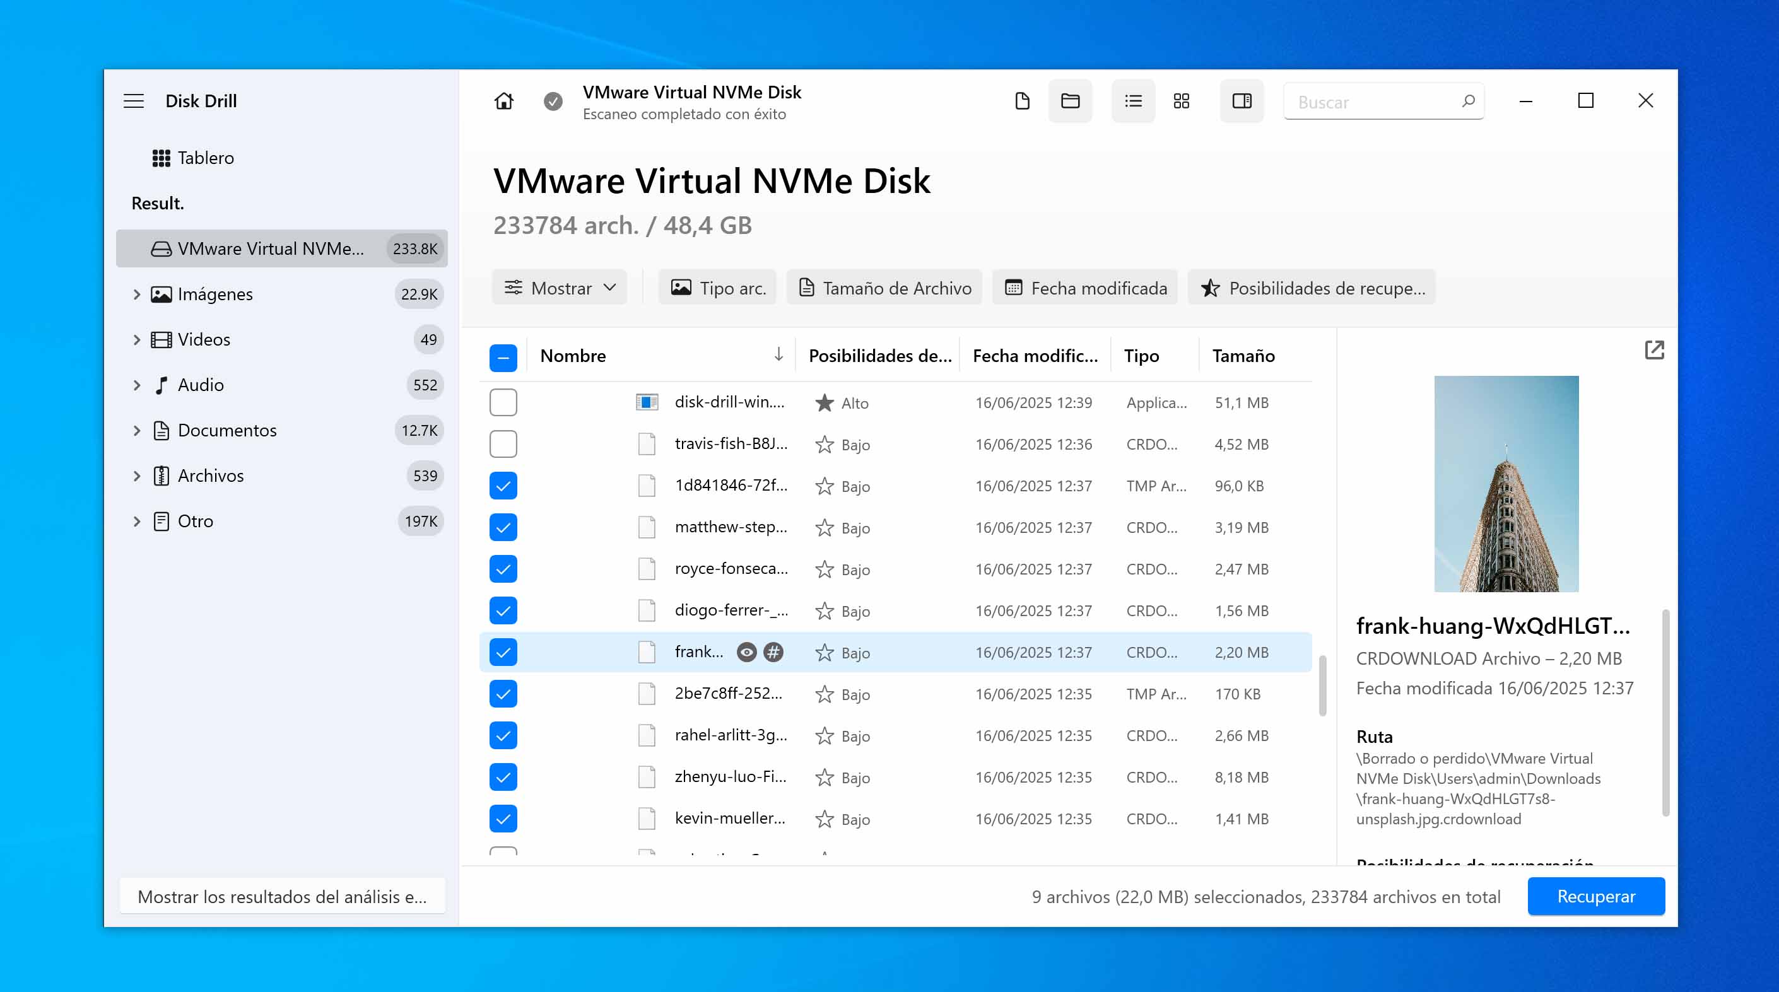Uncheck the 1d841846-72f file checkbox
Image resolution: width=1779 pixels, height=992 pixels.
503,486
